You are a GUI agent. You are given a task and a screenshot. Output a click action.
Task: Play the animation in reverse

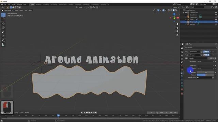point(89,113)
